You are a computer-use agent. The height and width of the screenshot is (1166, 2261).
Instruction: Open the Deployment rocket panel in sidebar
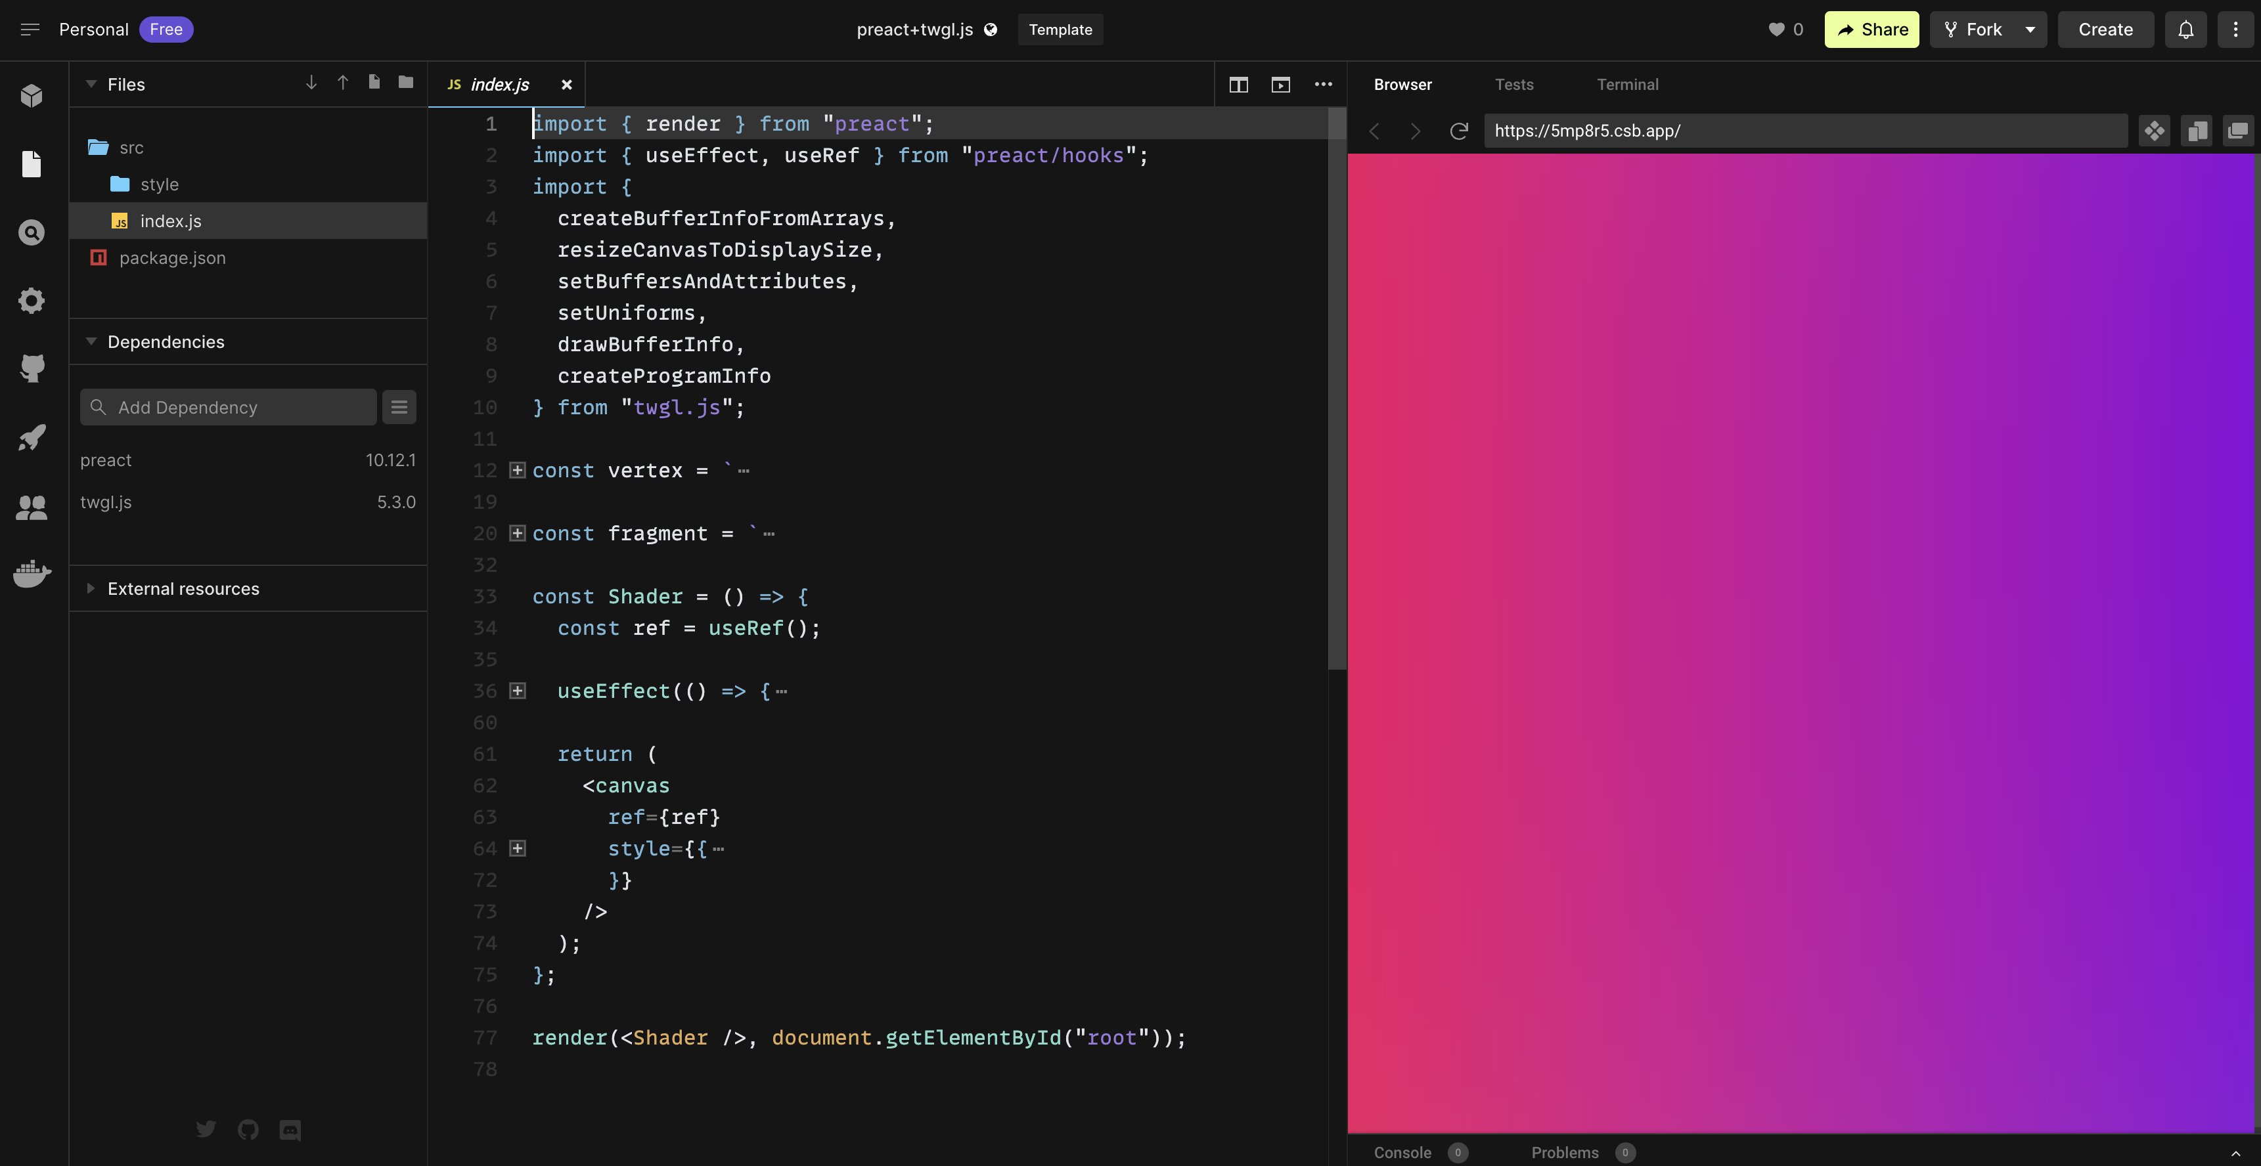click(x=32, y=437)
